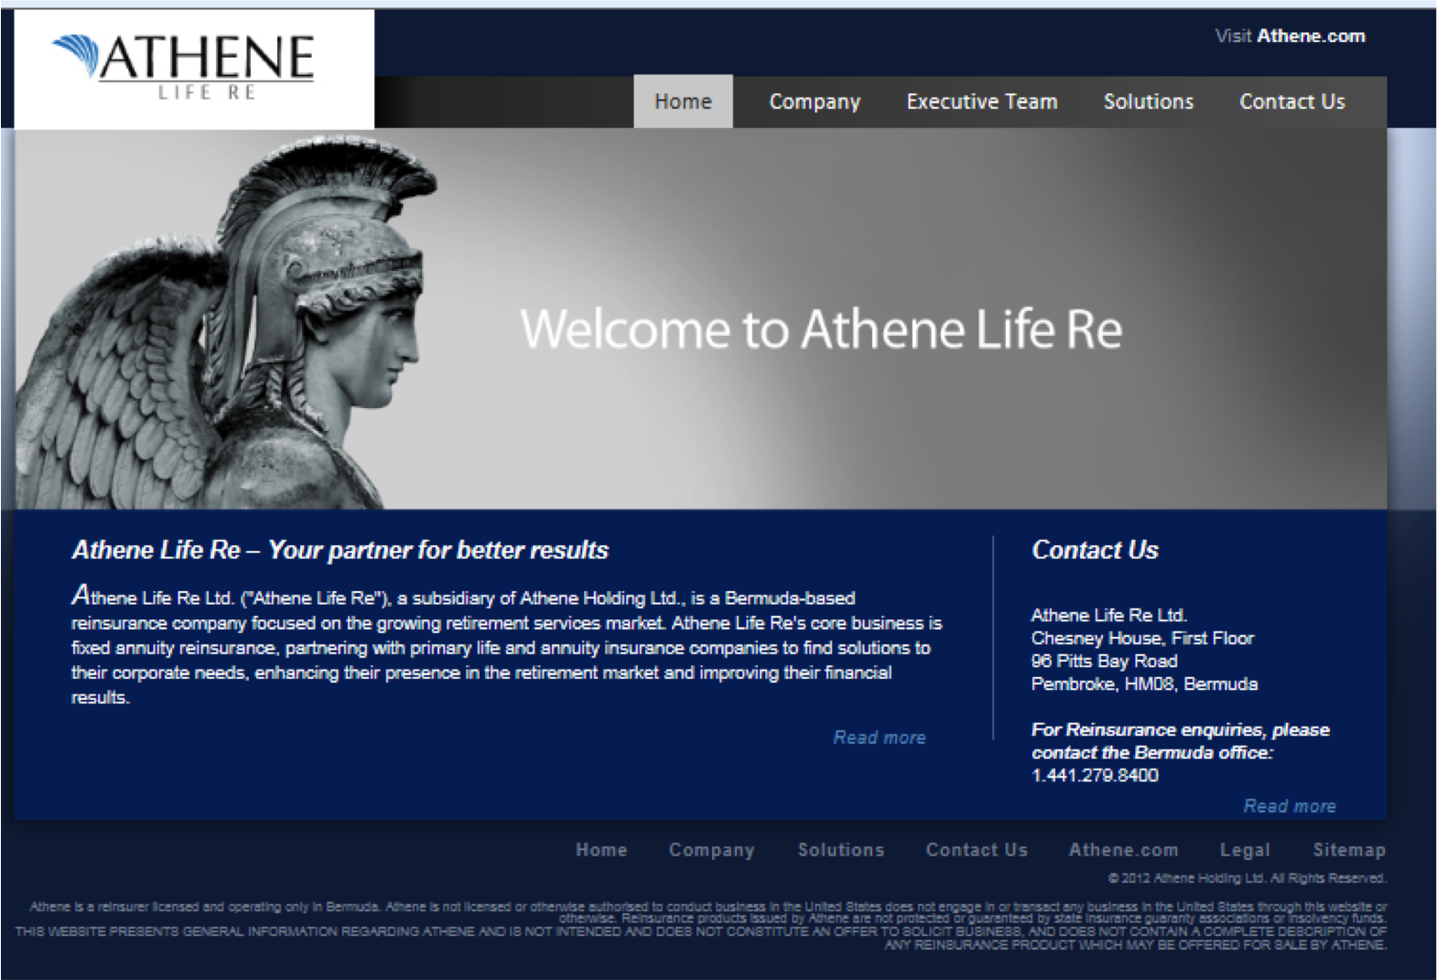Open Contact Us link in footer
Screen dimensions: 1437x980
(977, 850)
